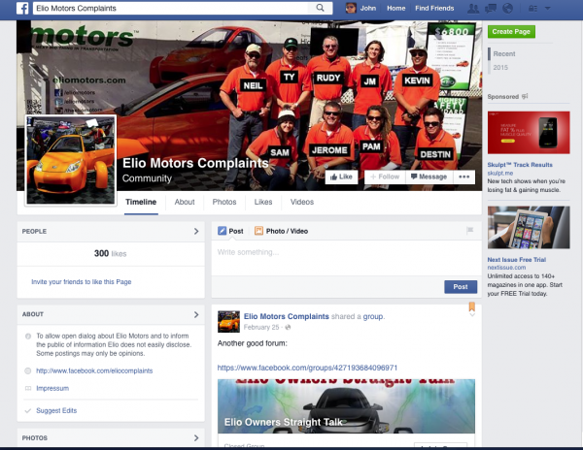Click the Photo / Video picture icon

point(258,231)
